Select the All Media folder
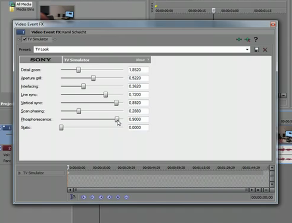This screenshot has width=292, height=223. tap(24, 4)
